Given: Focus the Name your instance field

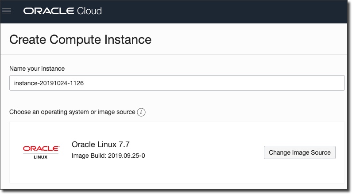Looking at the screenshot, I should 177,83.
